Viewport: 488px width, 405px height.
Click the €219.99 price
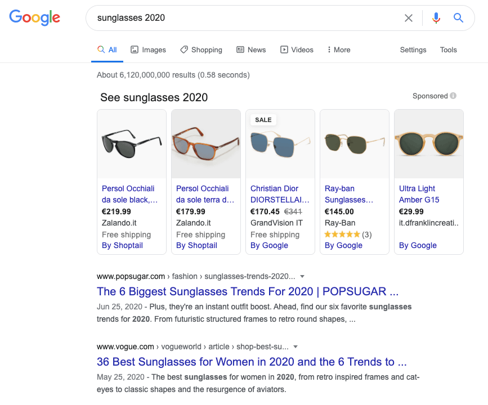coord(117,211)
